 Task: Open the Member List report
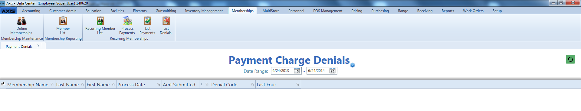[x=63, y=26]
